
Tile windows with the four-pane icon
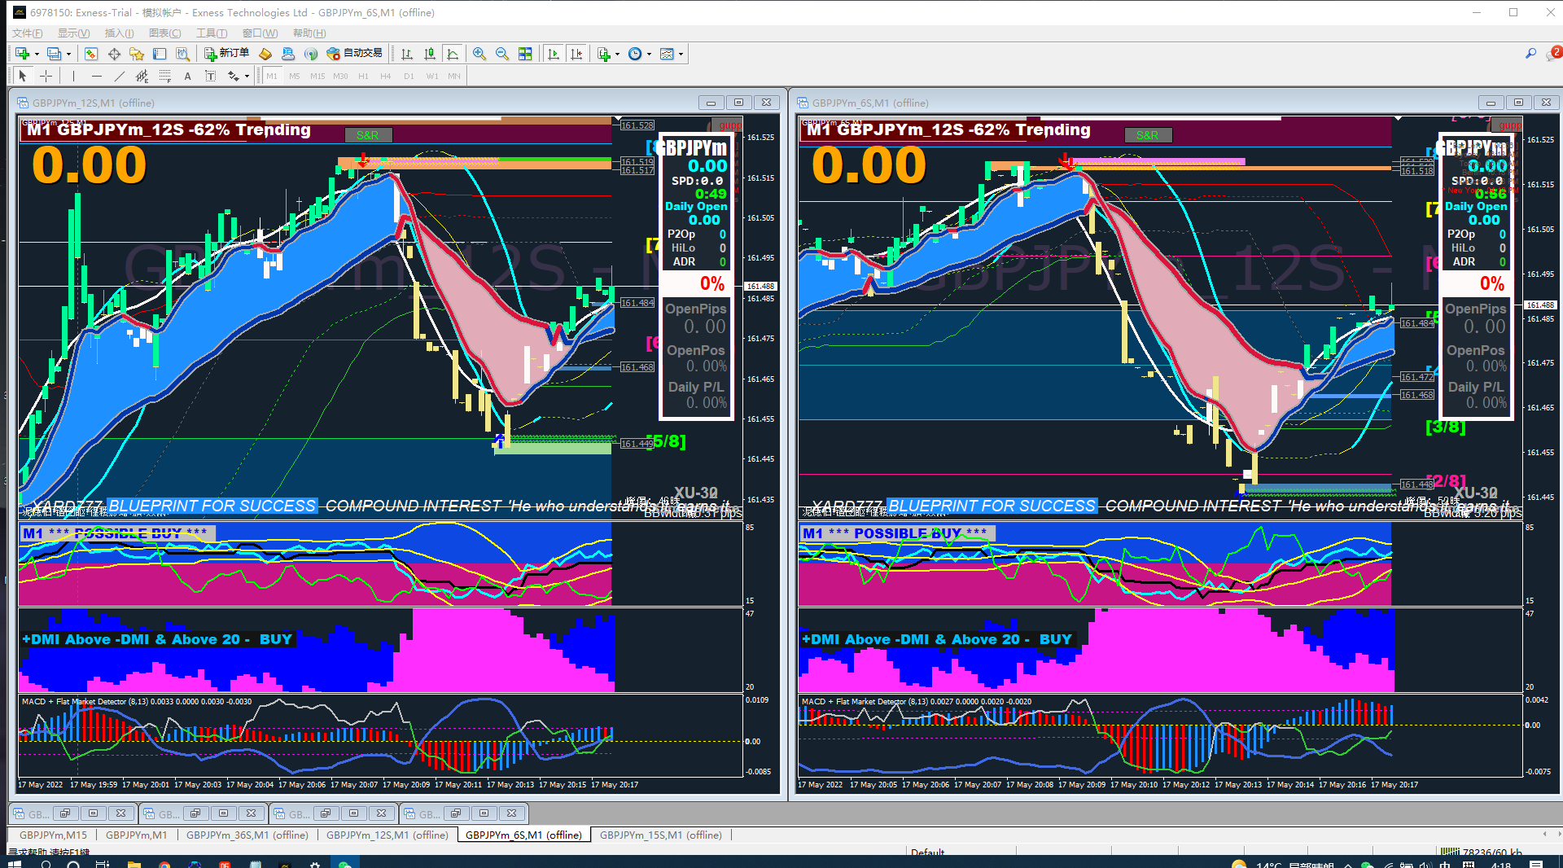click(x=525, y=54)
